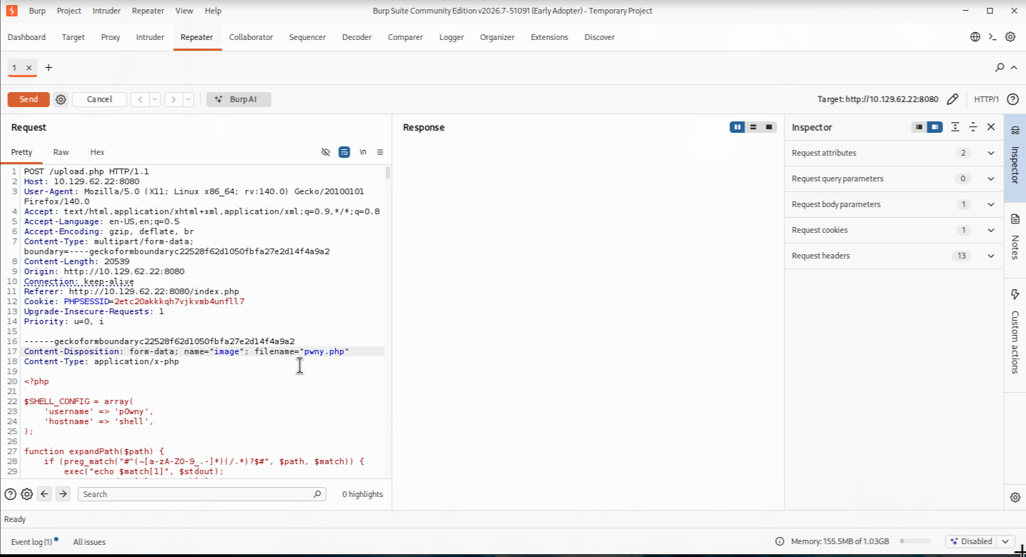Collapse the Repeater tab bar with chevron
Viewport: 1026px width, 557px height.
pos(1014,68)
